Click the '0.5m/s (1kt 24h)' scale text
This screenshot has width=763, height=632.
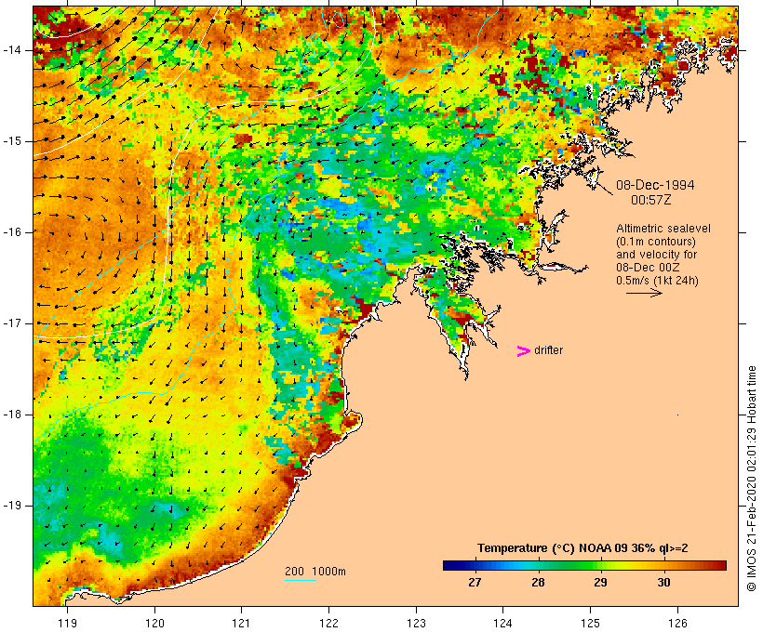658,281
